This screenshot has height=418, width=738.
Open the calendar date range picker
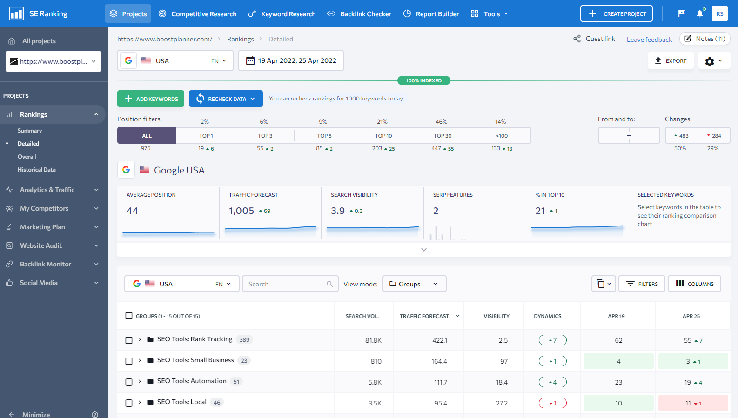point(291,60)
